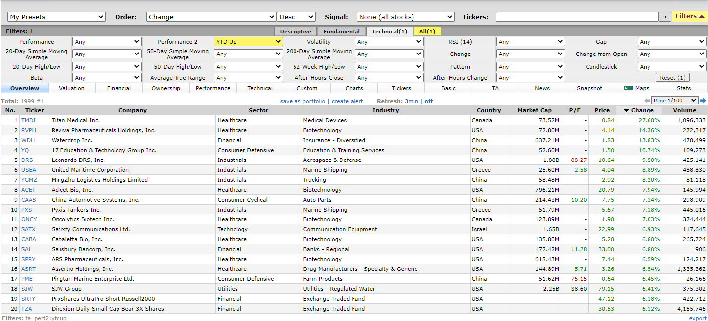Screen dimensions: 708x321
Task: Switch to the Descriptive filter tab
Action: (x=295, y=31)
